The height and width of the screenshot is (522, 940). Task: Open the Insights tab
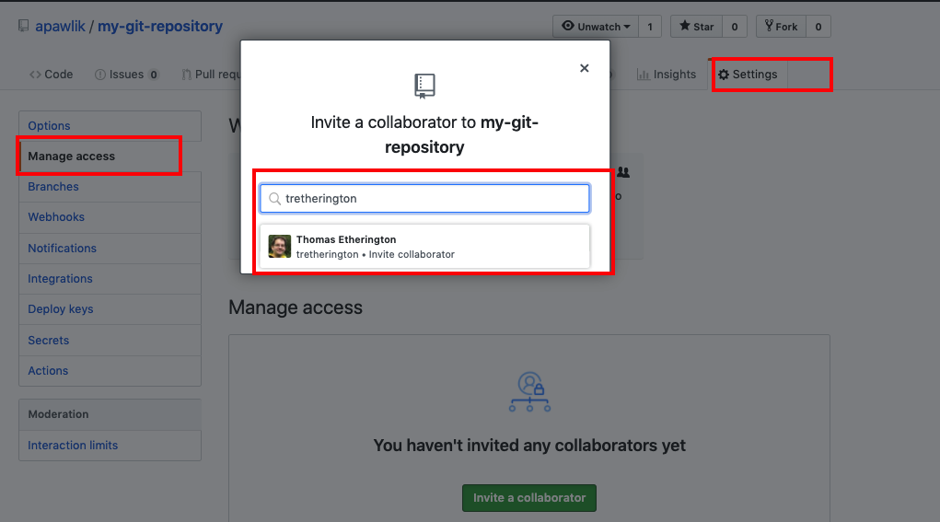pos(667,75)
